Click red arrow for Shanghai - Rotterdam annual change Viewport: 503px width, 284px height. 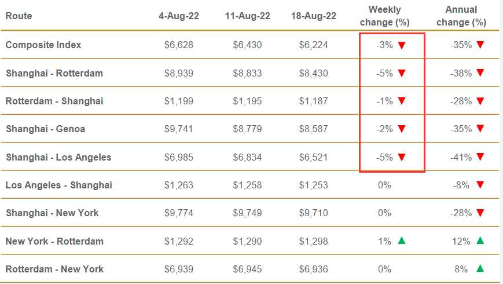click(x=479, y=73)
